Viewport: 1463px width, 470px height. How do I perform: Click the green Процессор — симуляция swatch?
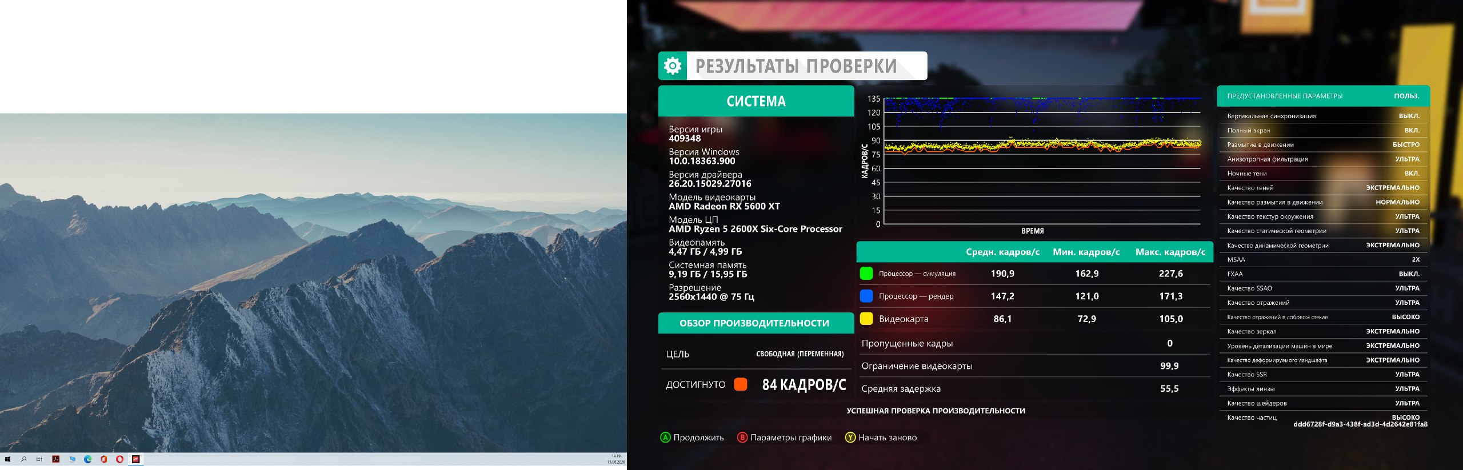[x=866, y=274]
